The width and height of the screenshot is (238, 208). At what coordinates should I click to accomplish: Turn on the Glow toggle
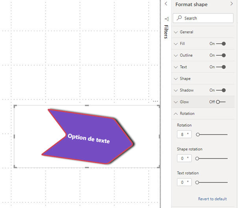pyautogui.click(x=221, y=102)
